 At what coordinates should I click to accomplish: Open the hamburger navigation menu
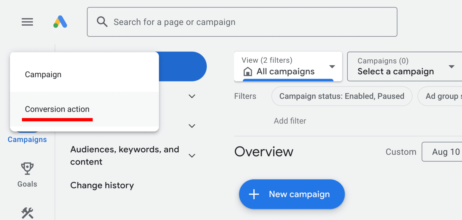tap(27, 22)
